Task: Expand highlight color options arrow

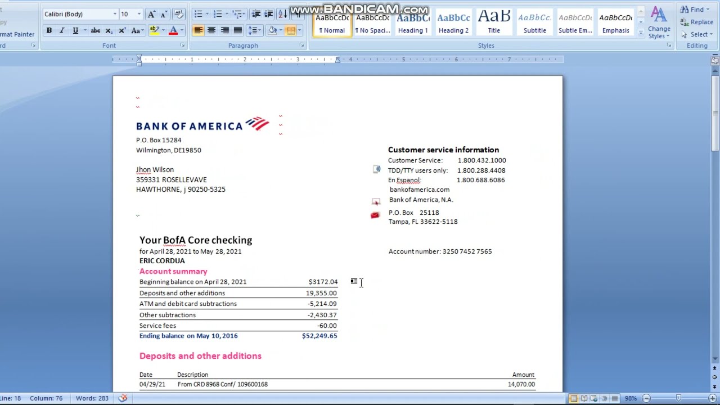Action: (163, 30)
